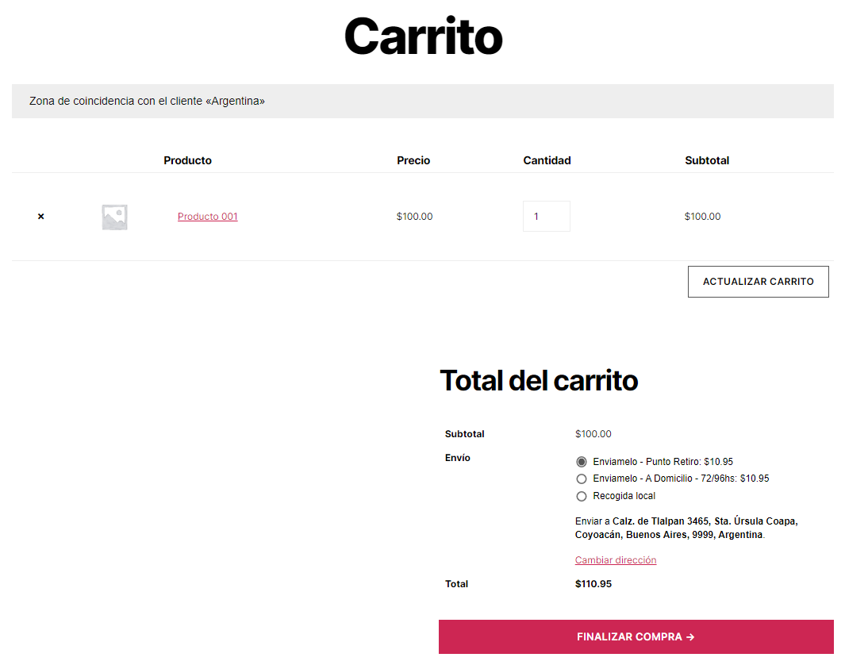The height and width of the screenshot is (665, 845).
Task: Click the $100.00 price cell
Action: (414, 216)
